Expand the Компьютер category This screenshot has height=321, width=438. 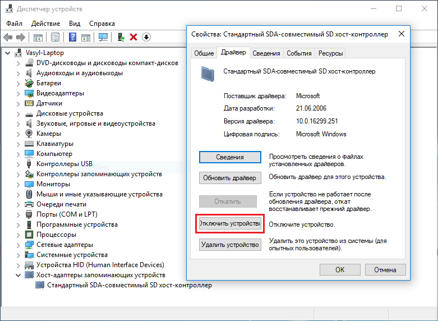pyautogui.click(x=18, y=154)
